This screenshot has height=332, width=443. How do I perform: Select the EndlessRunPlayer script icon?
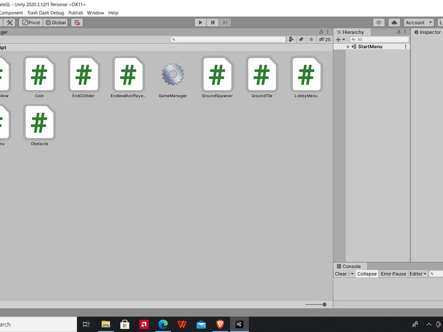click(x=128, y=74)
